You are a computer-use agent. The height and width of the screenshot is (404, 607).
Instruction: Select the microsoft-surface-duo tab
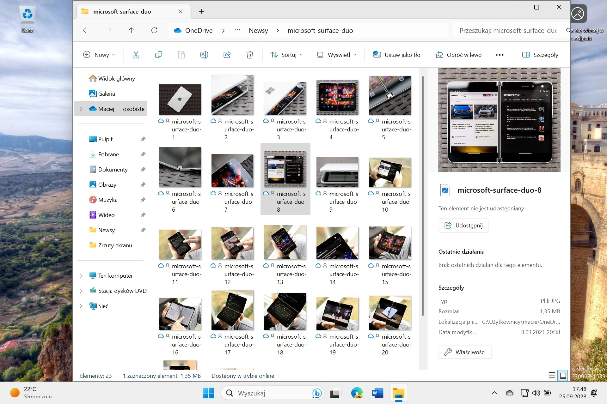coord(133,12)
